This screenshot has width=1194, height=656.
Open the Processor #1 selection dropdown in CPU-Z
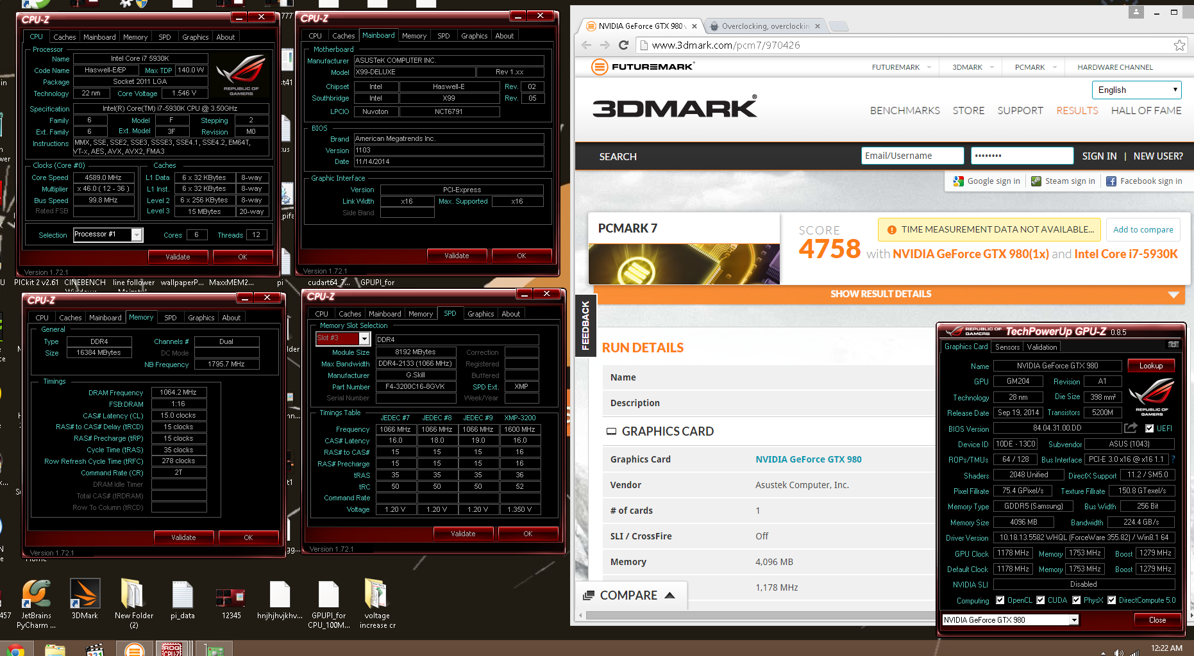pyautogui.click(x=108, y=234)
